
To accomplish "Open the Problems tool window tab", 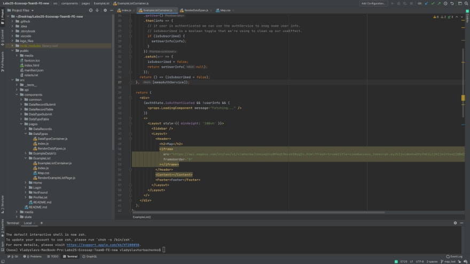I will pyautogui.click(x=33, y=257).
